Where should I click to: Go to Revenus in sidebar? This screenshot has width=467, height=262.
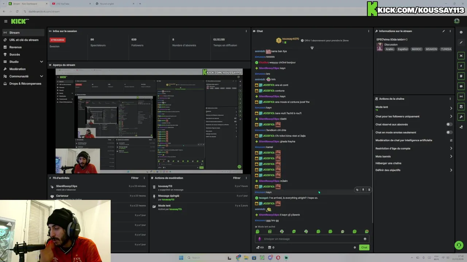coord(23,47)
